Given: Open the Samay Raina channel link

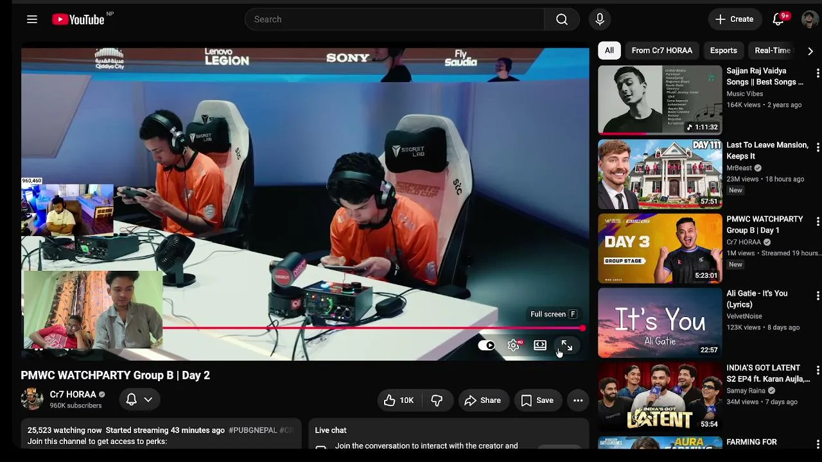Looking at the screenshot, I should [746, 391].
